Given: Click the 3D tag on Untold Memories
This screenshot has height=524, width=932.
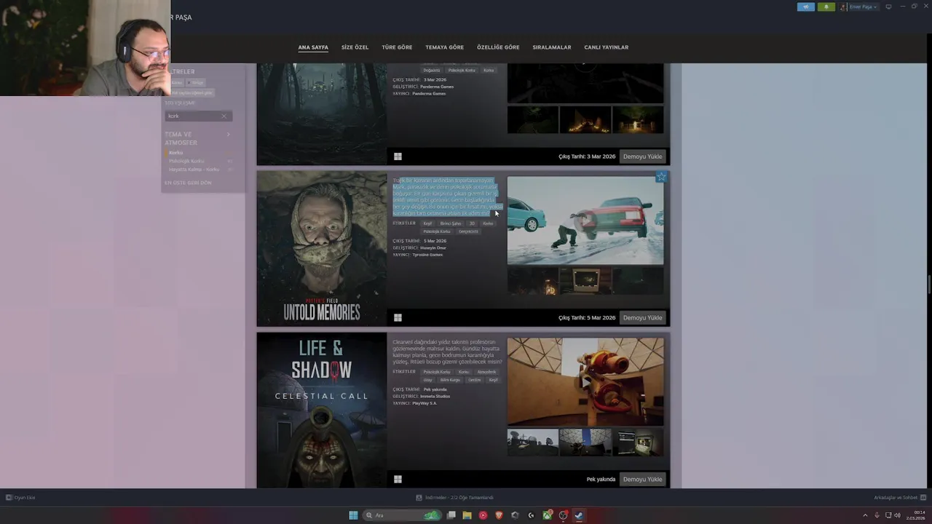Looking at the screenshot, I should click(472, 223).
